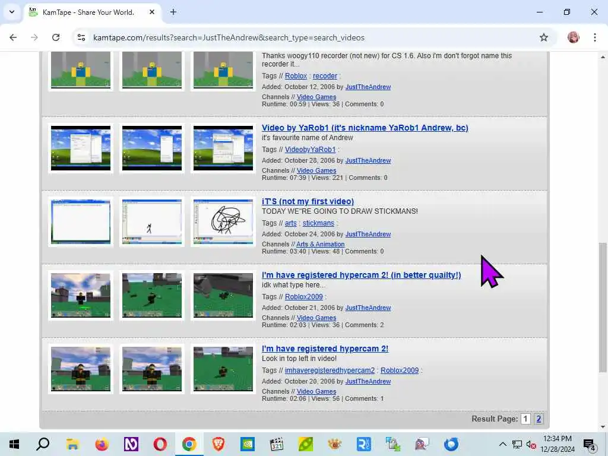Image resolution: width=608 pixels, height=456 pixels.
Task: Open a new browser tab
Action: [x=173, y=12]
